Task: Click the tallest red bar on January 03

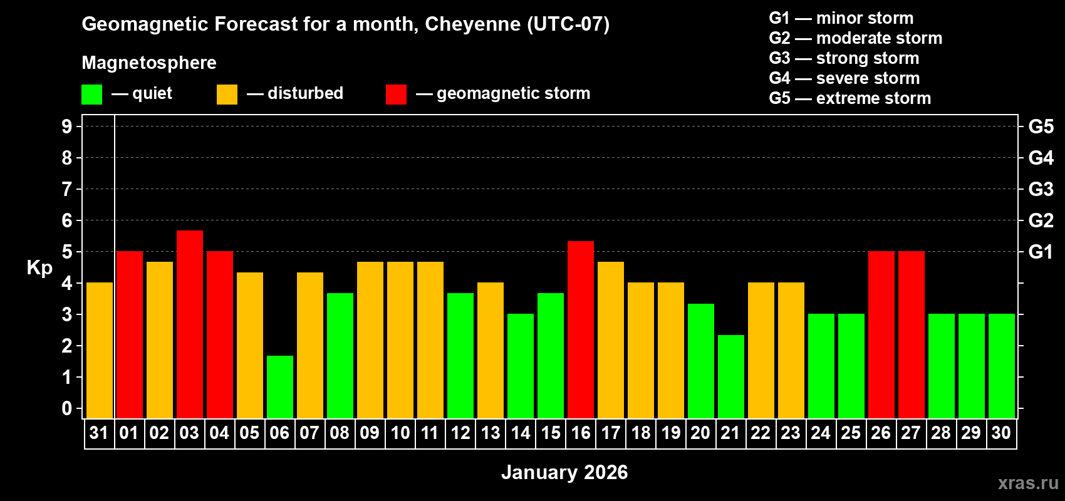Action: (x=190, y=324)
